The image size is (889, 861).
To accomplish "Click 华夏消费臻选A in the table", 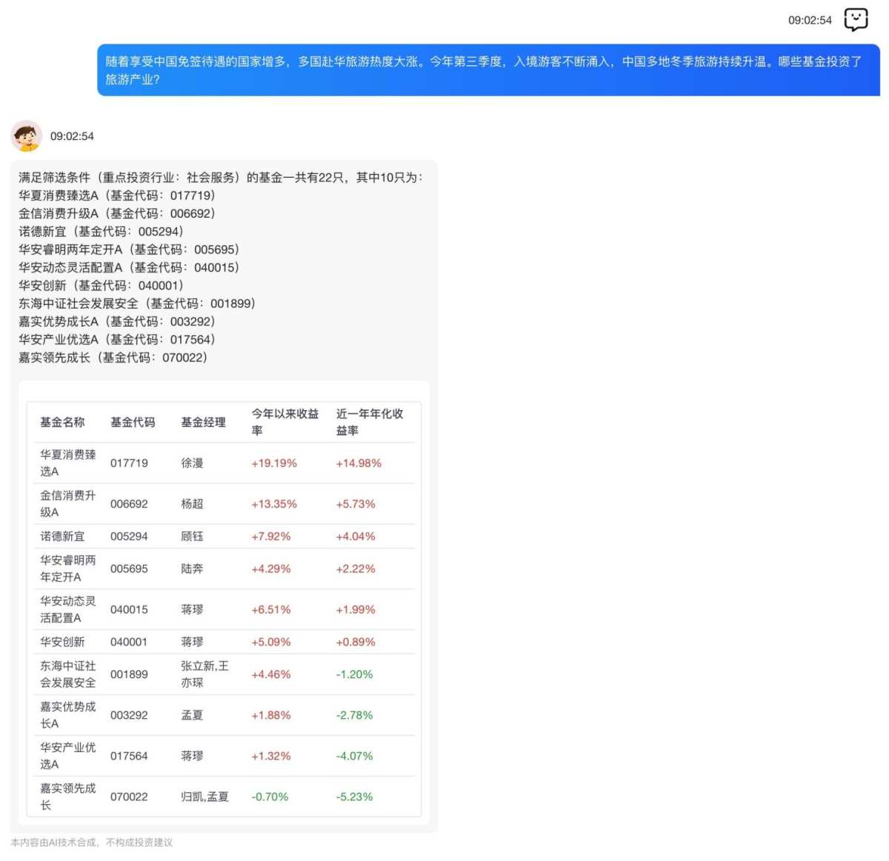I will pos(68,463).
